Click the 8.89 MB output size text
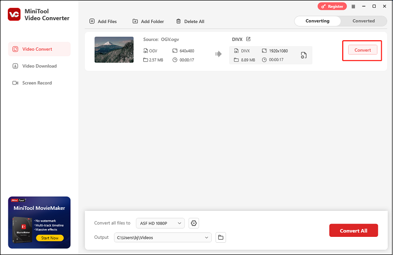This screenshot has width=393, height=255. [248, 60]
